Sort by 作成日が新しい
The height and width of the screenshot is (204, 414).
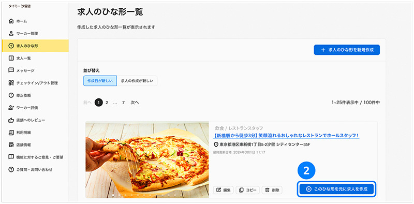[x=100, y=81]
